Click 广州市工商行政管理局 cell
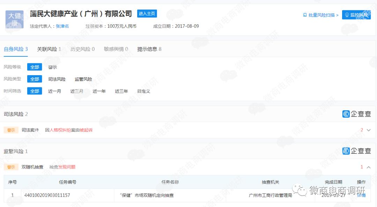This screenshot has width=377, height=207. 270,195
